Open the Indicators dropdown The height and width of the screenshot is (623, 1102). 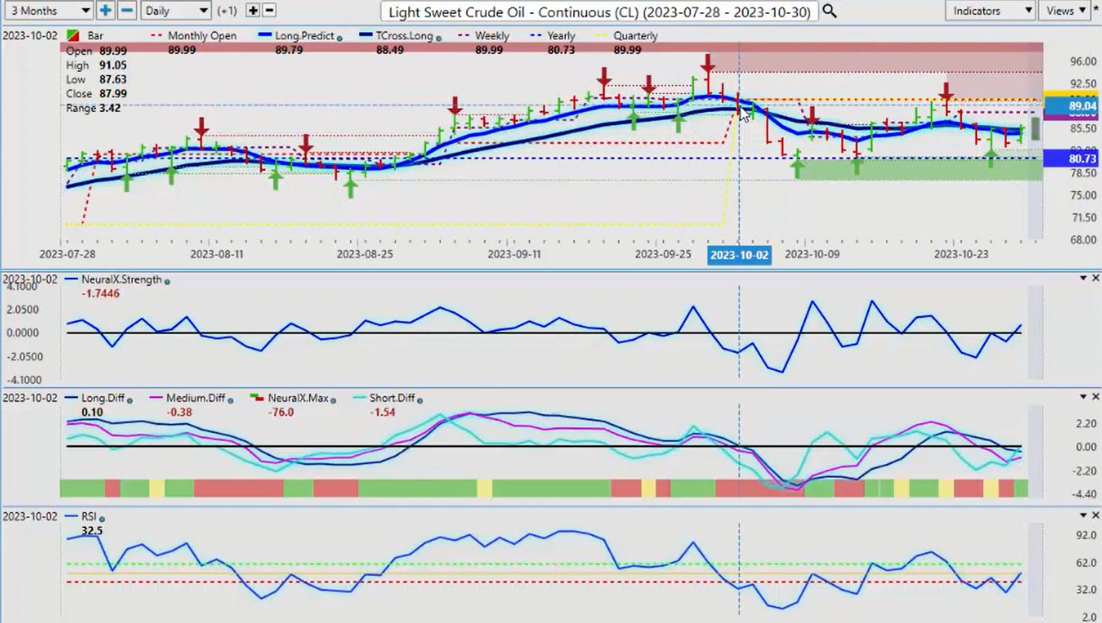[x=991, y=11]
